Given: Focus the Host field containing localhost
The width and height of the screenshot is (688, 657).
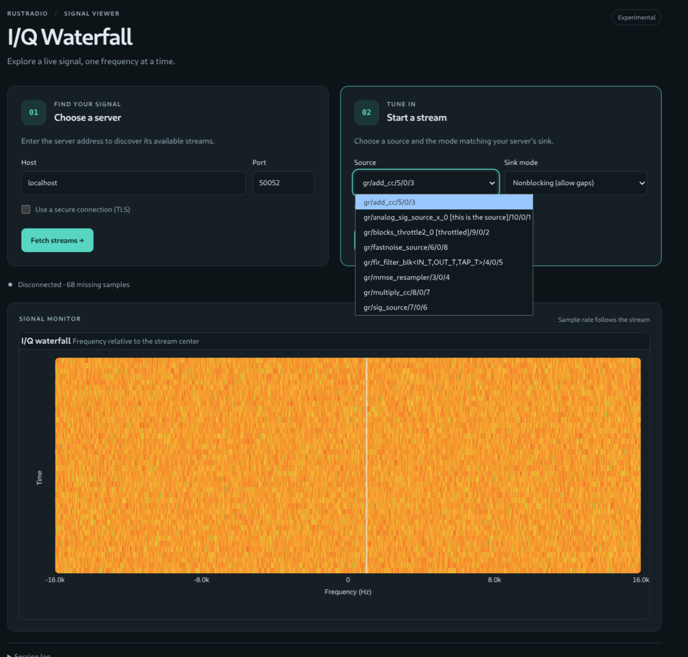Looking at the screenshot, I should pos(133,183).
